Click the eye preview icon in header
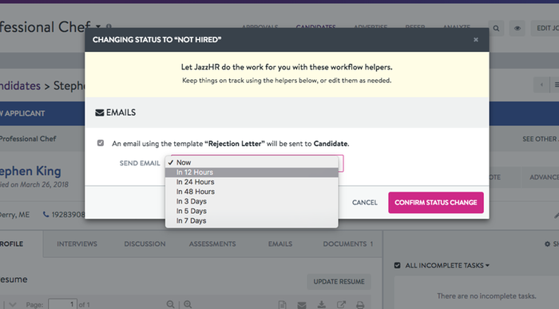The image size is (559, 309). (x=517, y=28)
